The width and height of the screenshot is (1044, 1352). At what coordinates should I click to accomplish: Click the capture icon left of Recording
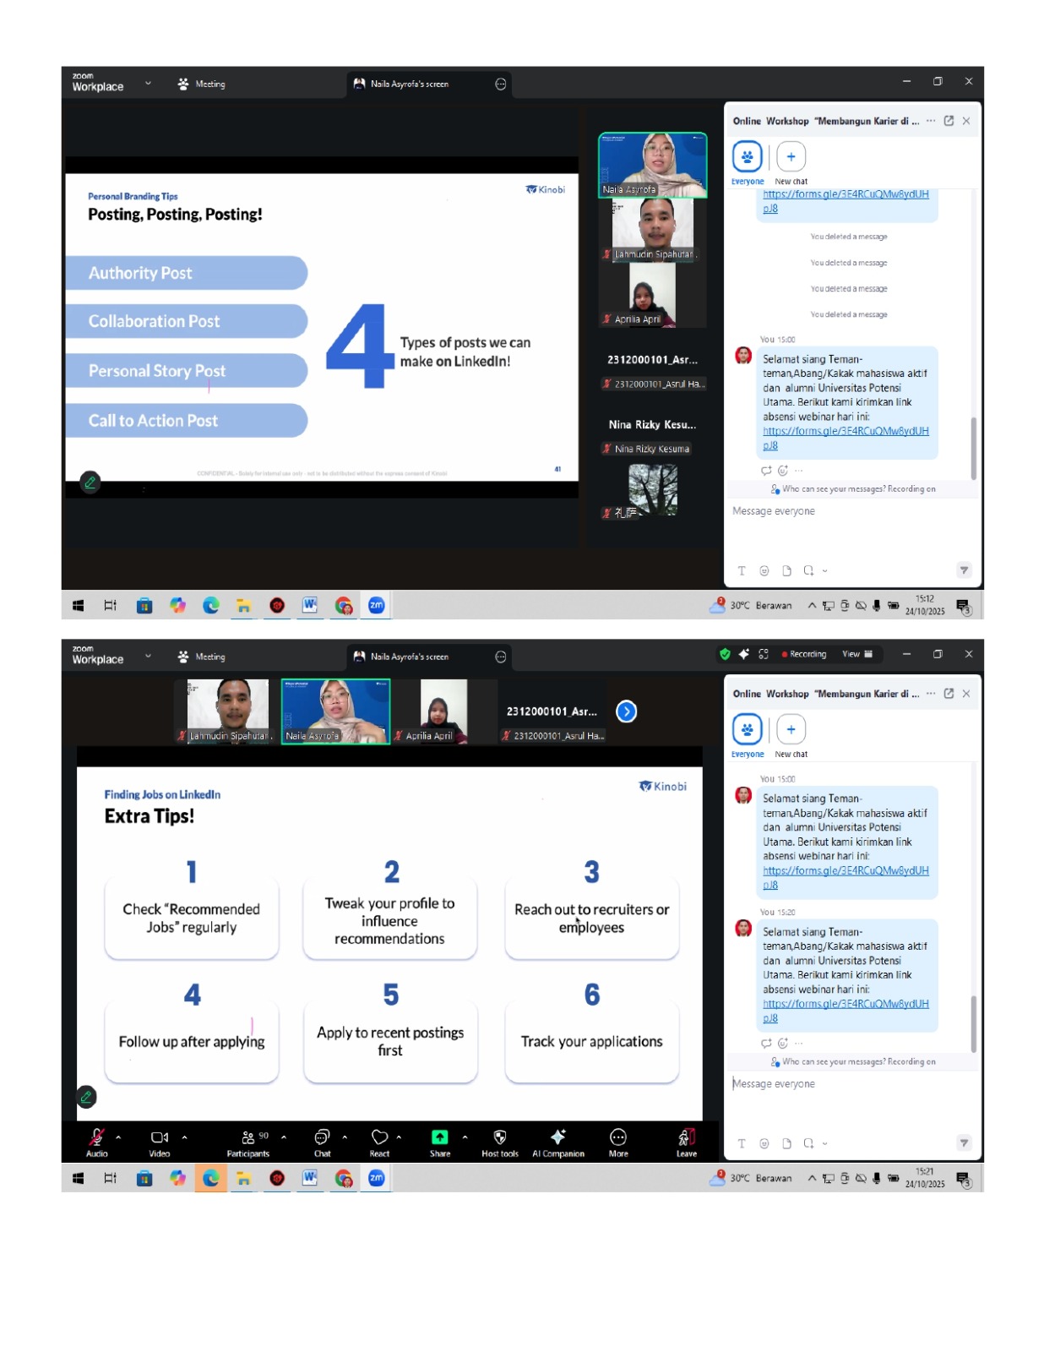763,654
